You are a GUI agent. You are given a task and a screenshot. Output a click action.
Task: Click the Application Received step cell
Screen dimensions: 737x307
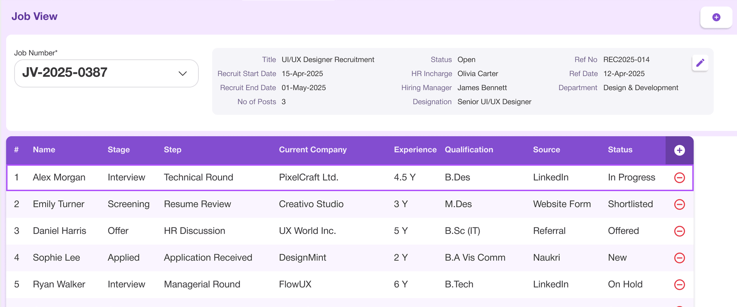tap(208, 257)
